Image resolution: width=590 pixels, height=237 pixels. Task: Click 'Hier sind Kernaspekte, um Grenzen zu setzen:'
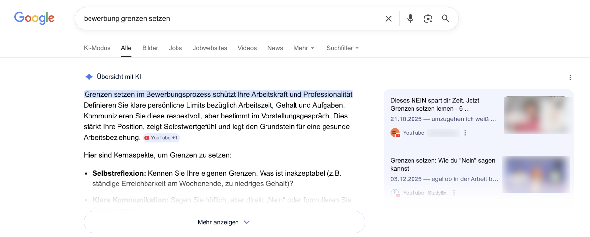[x=157, y=155]
